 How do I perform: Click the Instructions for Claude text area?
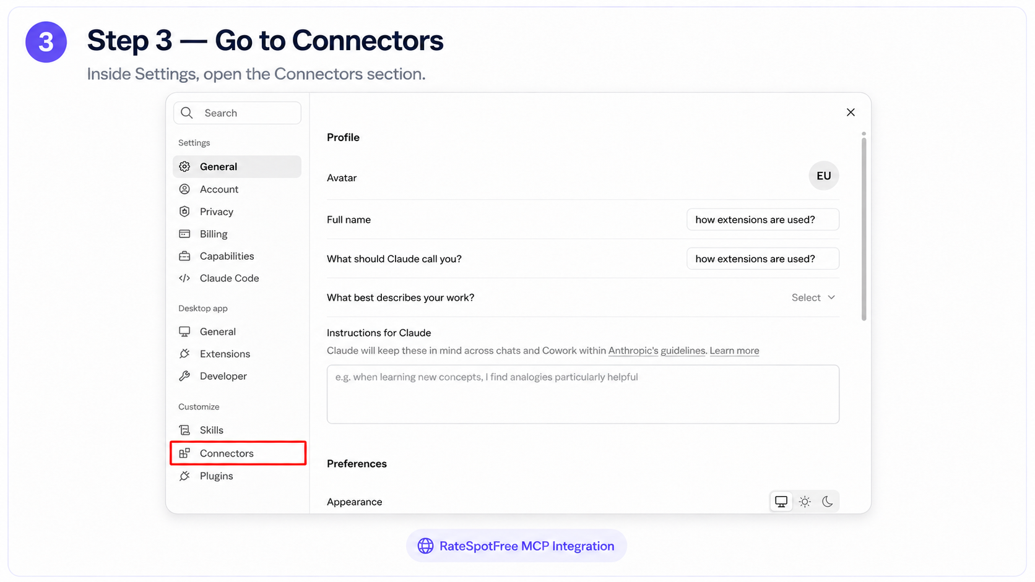(583, 394)
